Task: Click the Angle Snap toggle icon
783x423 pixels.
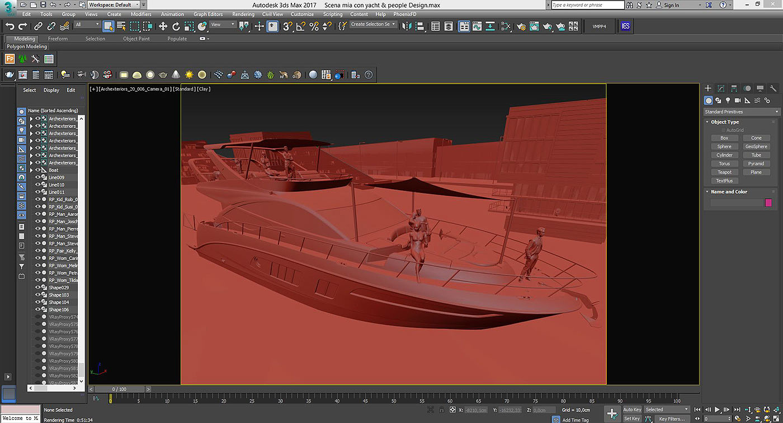Action: pyautogui.click(x=301, y=26)
